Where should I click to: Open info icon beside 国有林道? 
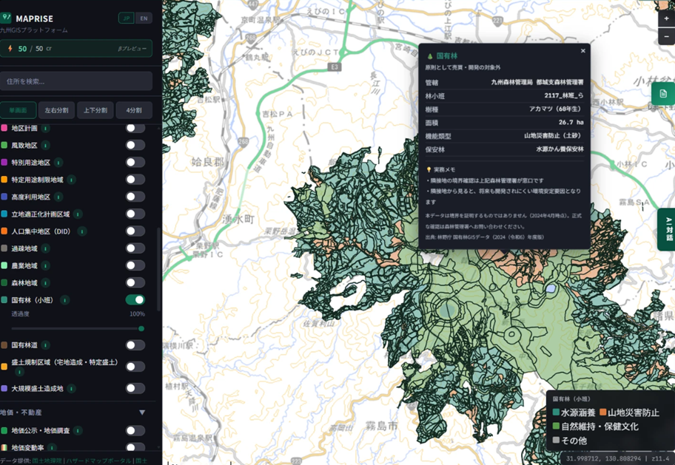[46, 345]
